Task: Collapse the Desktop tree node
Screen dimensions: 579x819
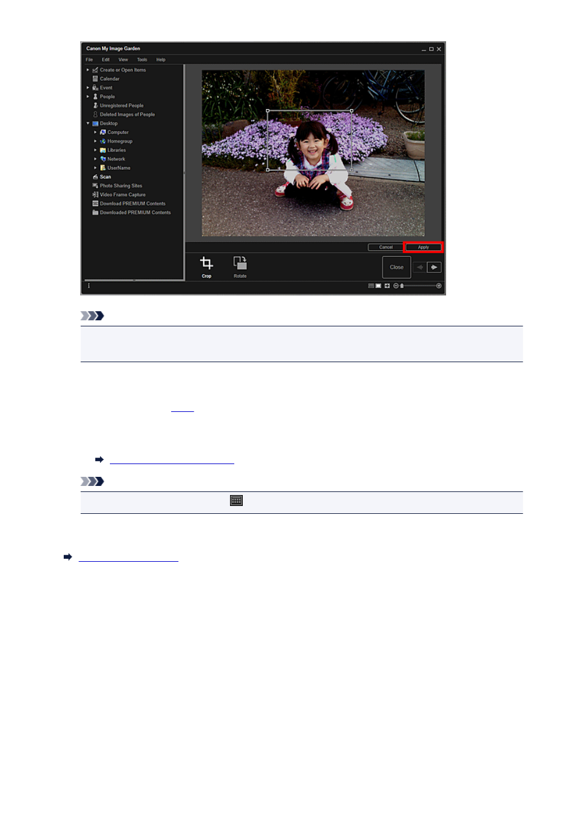Action: tap(88, 123)
